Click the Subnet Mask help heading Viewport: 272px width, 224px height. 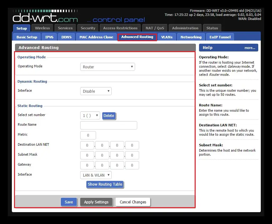[x=211, y=145]
